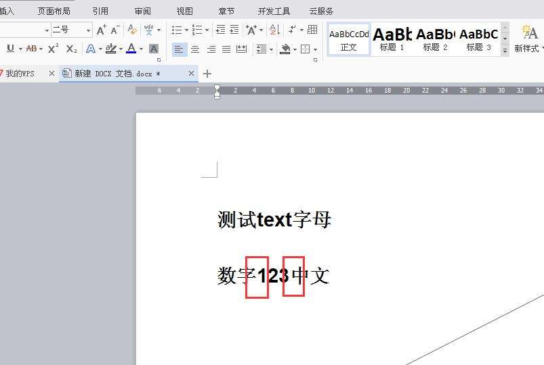Open paragraph dialog launcher
The image size is (544, 365).
pyautogui.click(x=316, y=60)
